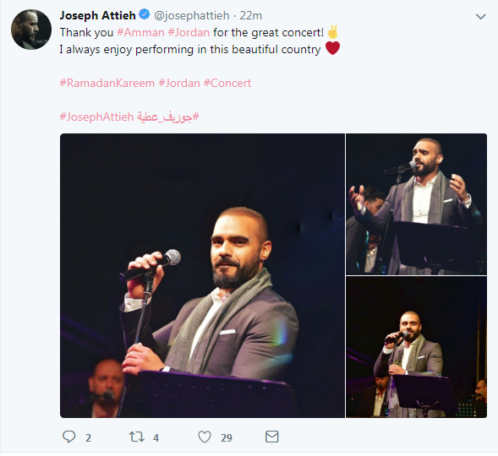Image resolution: width=498 pixels, height=456 pixels.
Task: Open Joseph Attieh's profile avatar
Action: (x=31, y=30)
